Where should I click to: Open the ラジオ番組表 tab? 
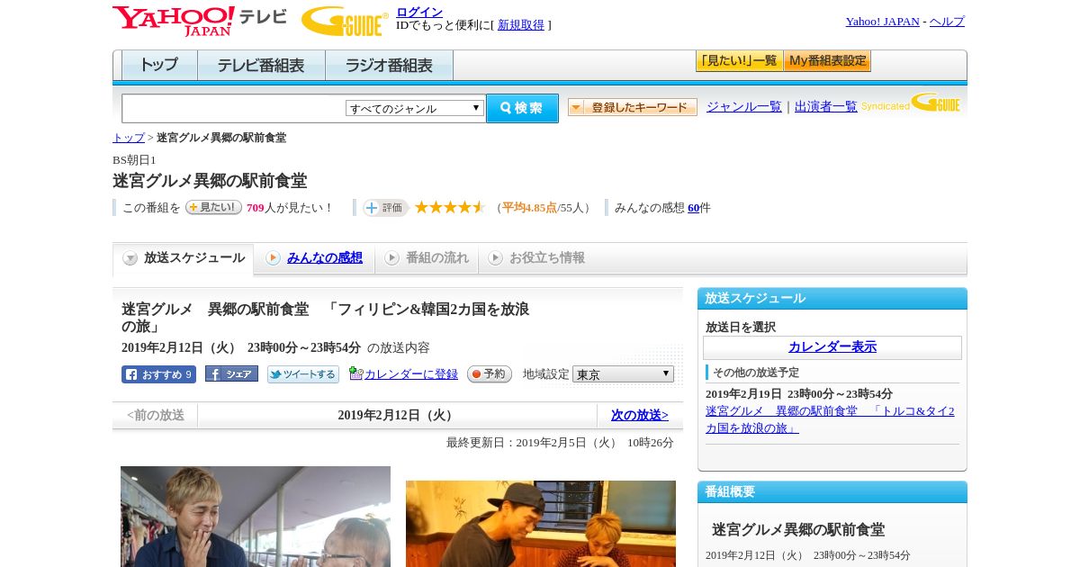(390, 66)
